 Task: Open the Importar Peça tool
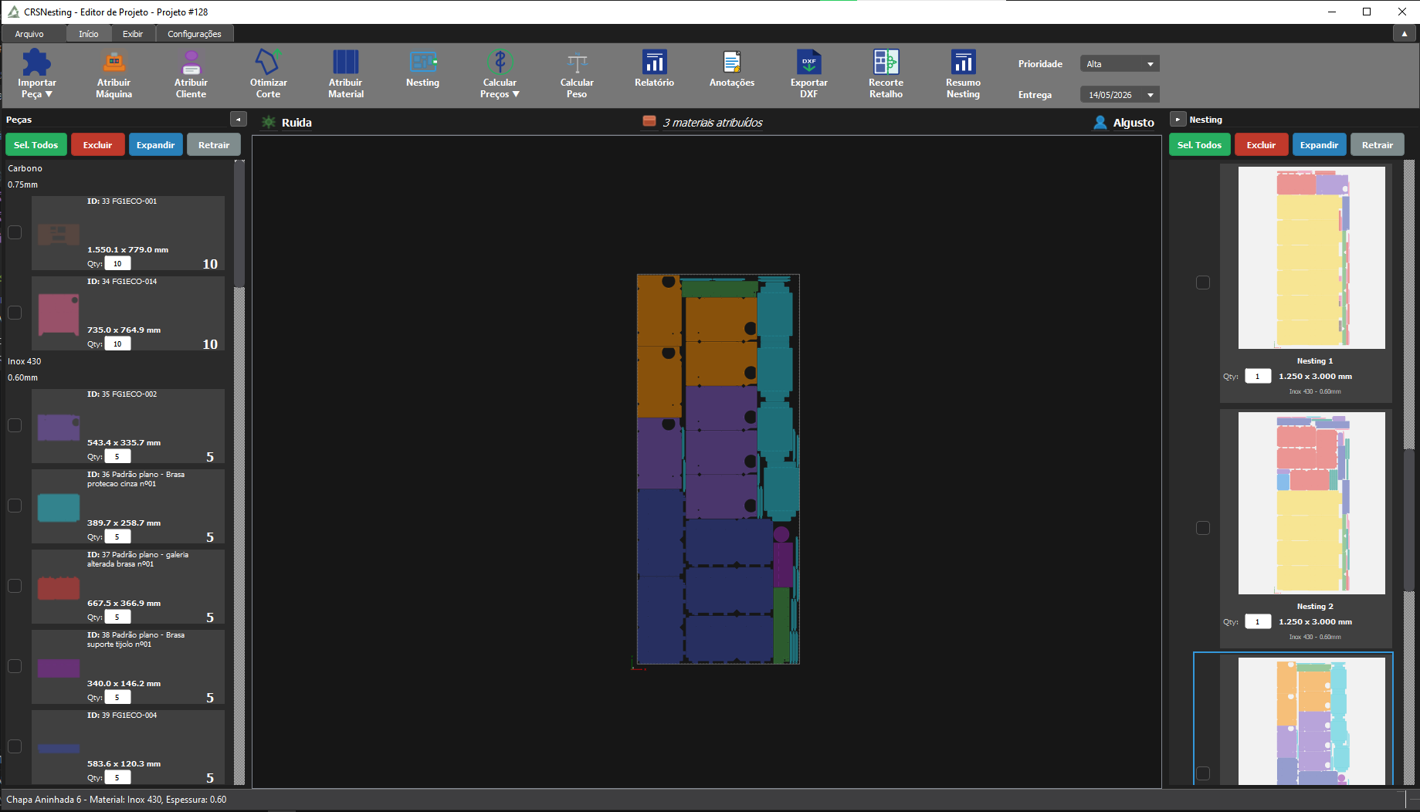[x=36, y=74]
